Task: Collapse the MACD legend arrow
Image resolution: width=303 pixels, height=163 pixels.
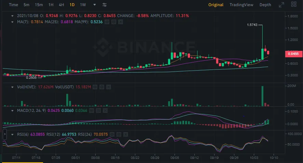Action: tap(12, 111)
